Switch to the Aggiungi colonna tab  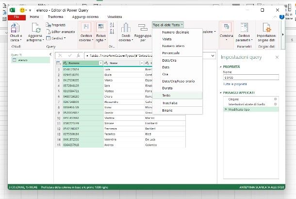[85, 17]
